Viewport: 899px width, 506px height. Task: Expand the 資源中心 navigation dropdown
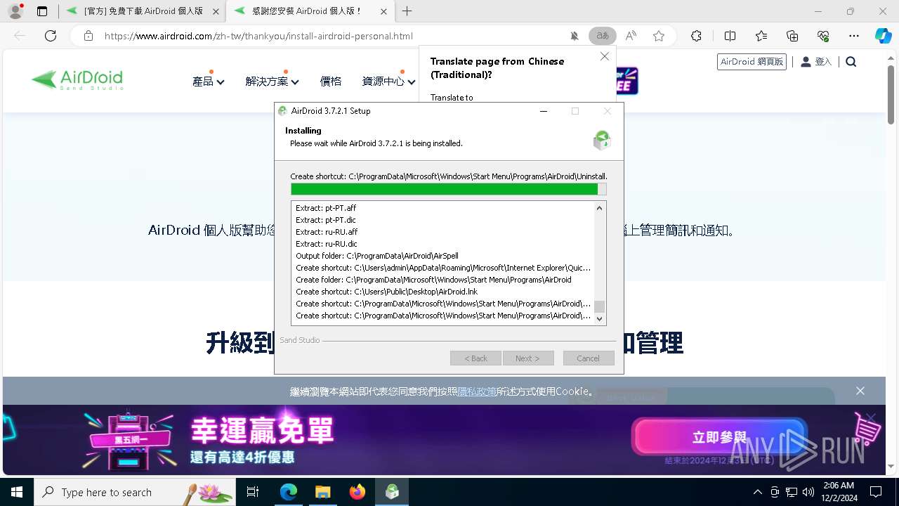pos(389,82)
